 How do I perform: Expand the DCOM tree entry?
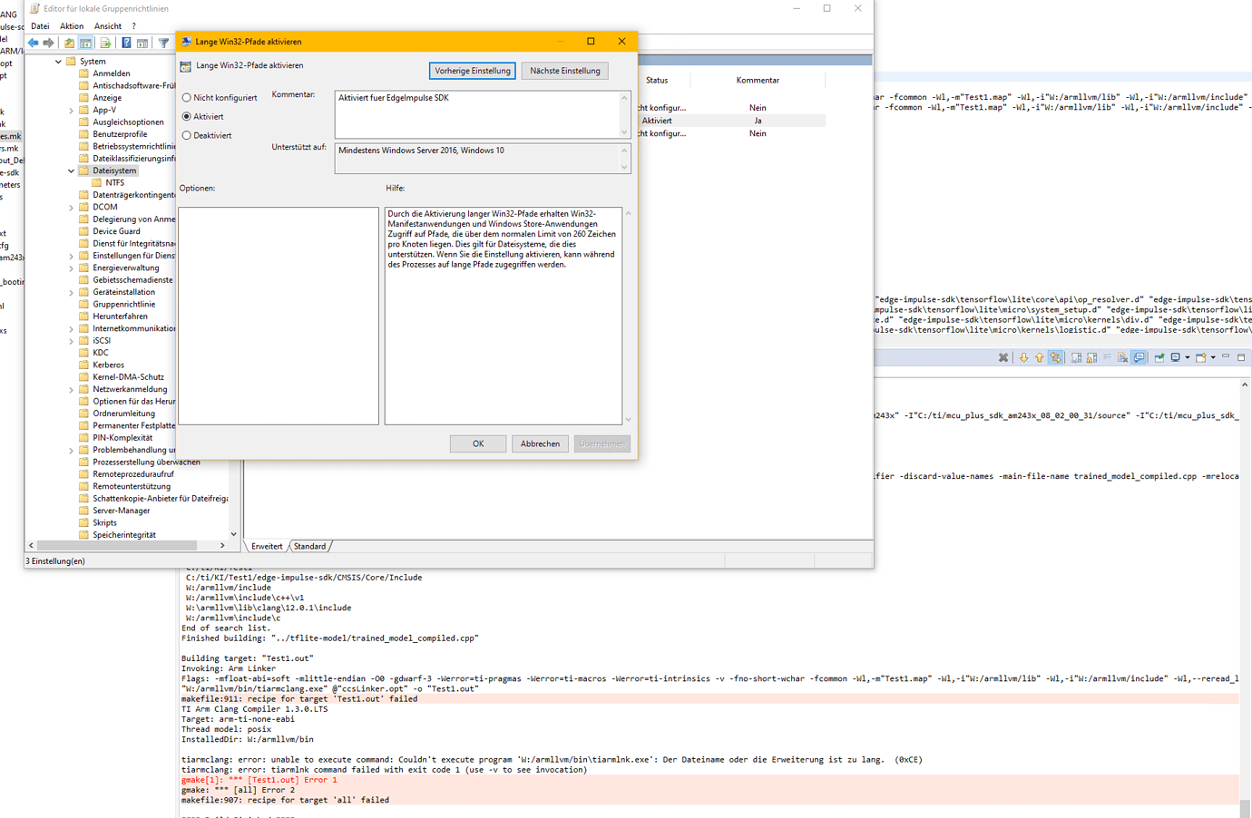point(71,206)
